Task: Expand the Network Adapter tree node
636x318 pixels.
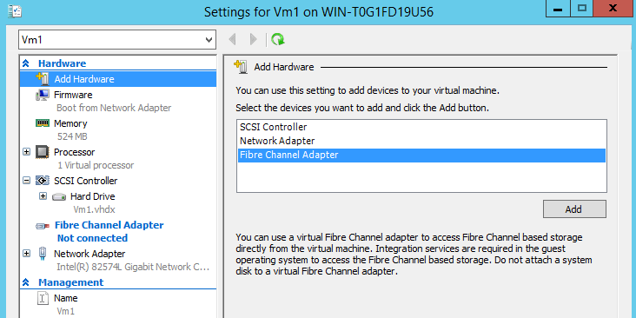Action: tap(26, 254)
